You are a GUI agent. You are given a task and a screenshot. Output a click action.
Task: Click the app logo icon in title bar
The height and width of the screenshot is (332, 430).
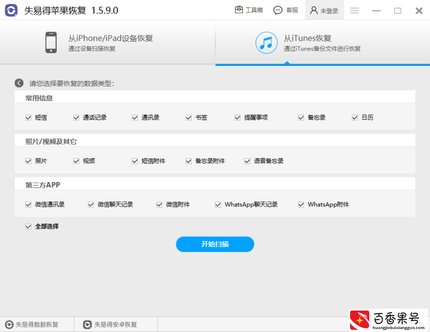click(x=11, y=11)
